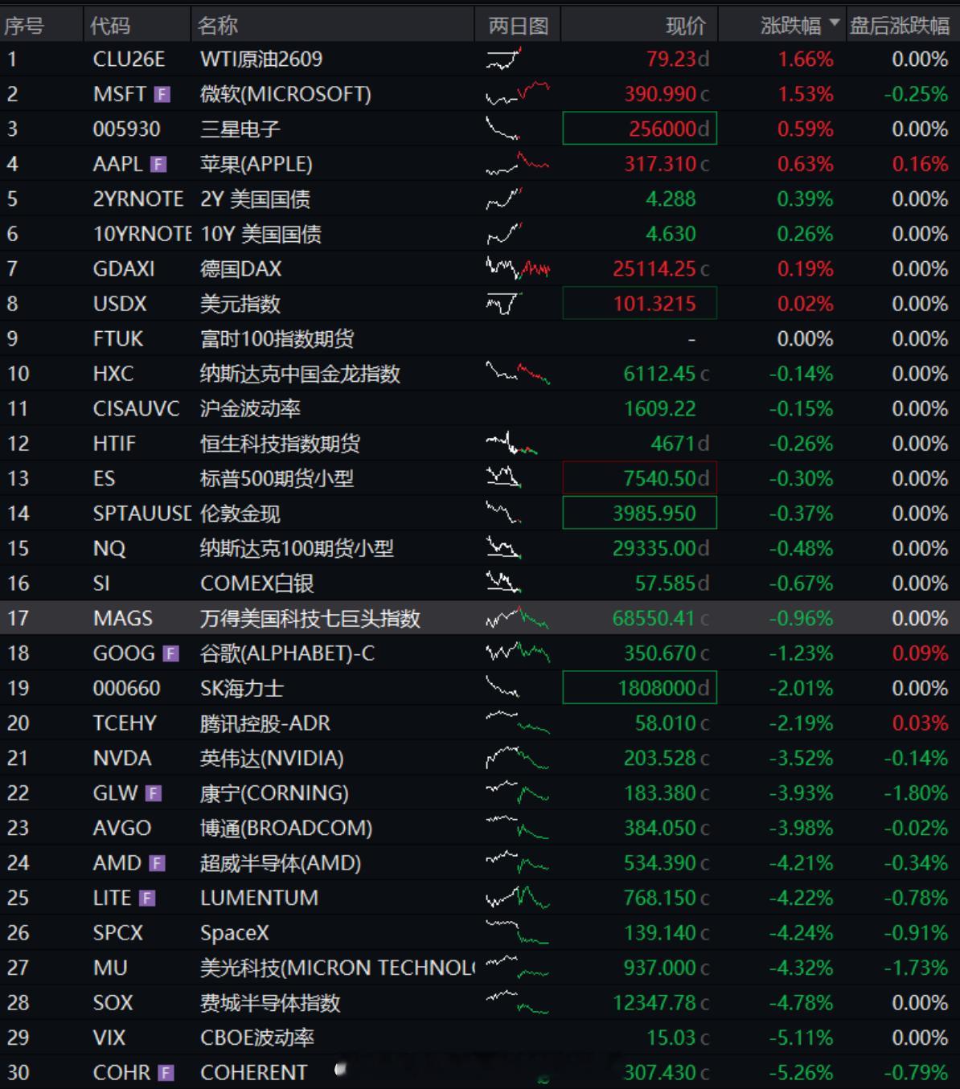
Task: Select the 恒生科技指数期货 name
Action: (x=280, y=444)
